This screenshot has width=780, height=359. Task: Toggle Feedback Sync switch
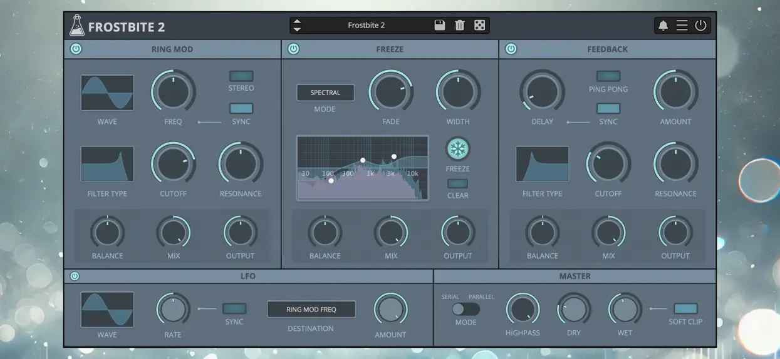click(608, 109)
